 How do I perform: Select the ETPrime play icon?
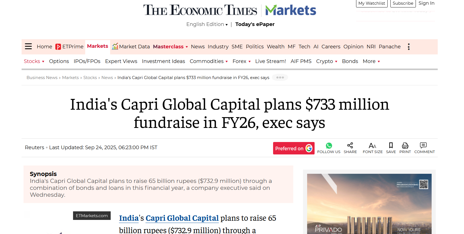58,47
